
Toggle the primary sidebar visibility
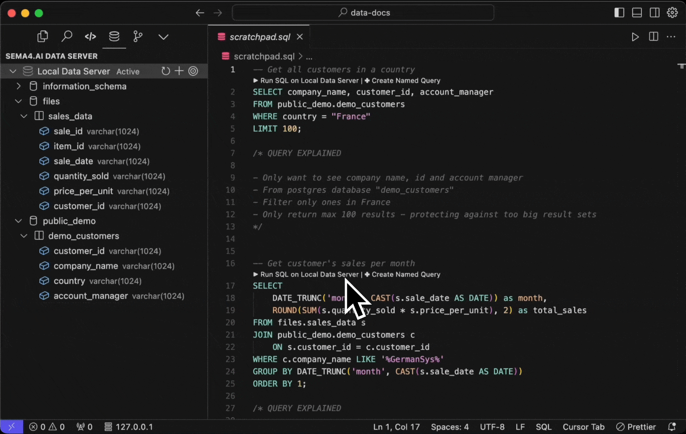click(619, 12)
